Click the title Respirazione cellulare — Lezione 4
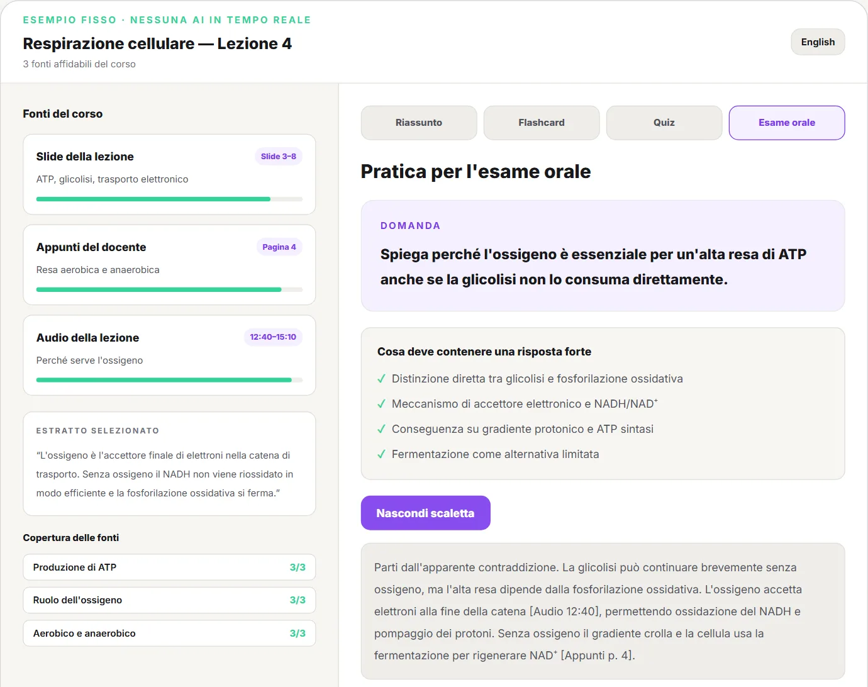This screenshot has width=868, height=687. pyautogui.click(x=157, y=43)
